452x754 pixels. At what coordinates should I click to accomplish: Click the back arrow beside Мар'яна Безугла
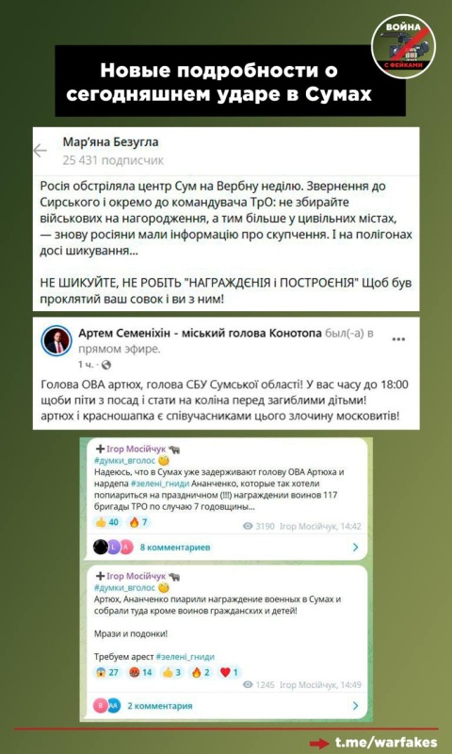[40, 151]
